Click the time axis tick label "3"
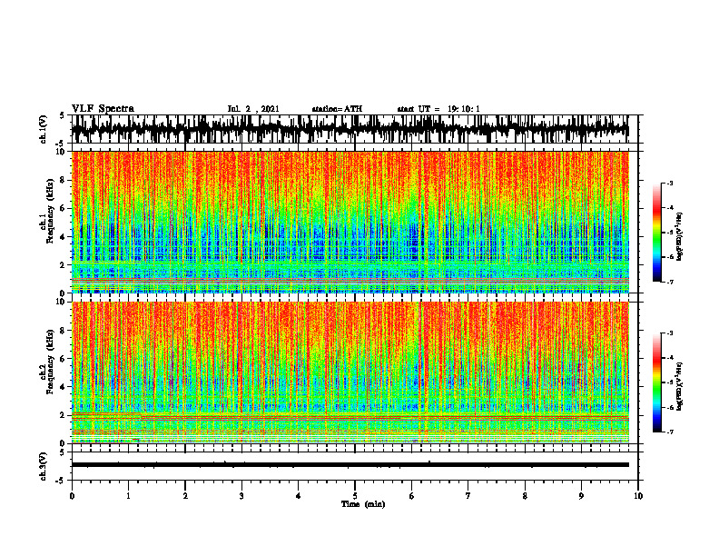Screen dimensions: 719x556 click(x=241, y=496)
